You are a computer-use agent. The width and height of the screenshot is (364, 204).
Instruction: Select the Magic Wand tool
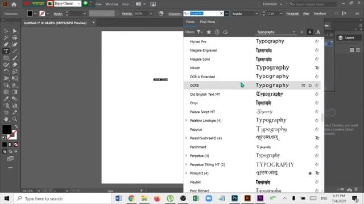click(6, 37)
